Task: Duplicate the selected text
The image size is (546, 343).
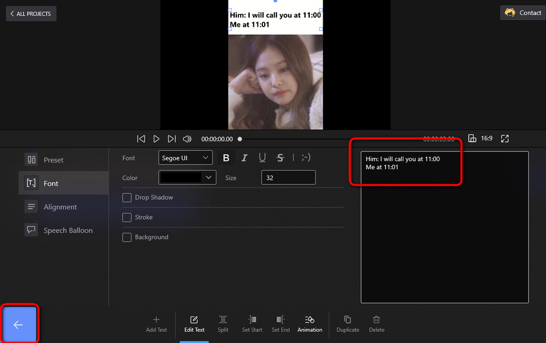Action: coord(348,324)
